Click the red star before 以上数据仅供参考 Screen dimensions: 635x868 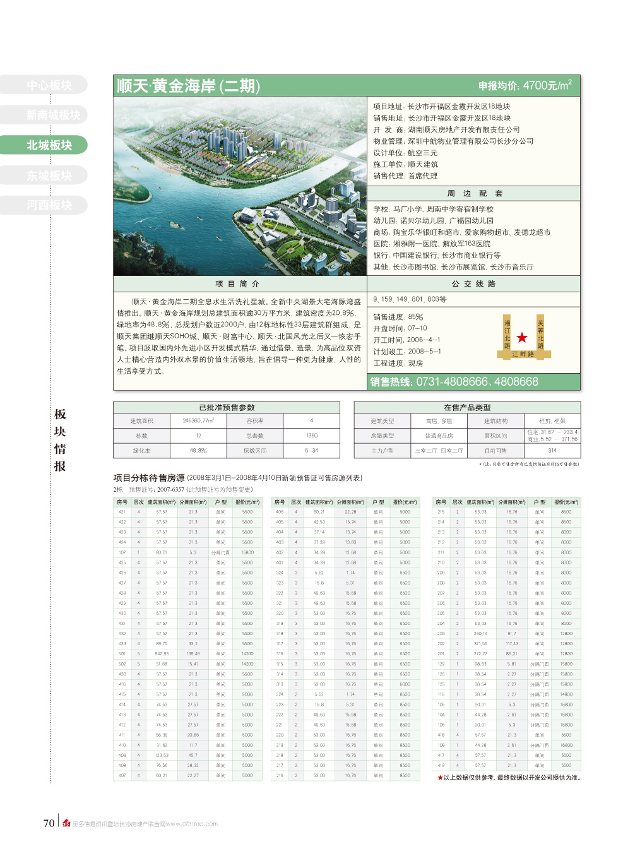440,778
